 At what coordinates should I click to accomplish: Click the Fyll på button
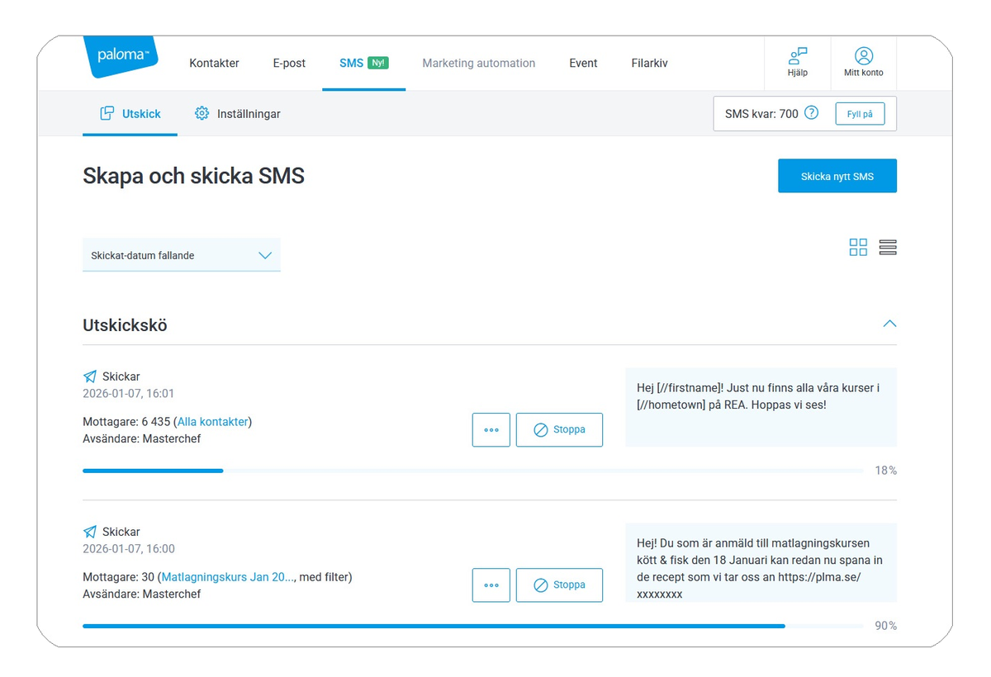[860, 114]
